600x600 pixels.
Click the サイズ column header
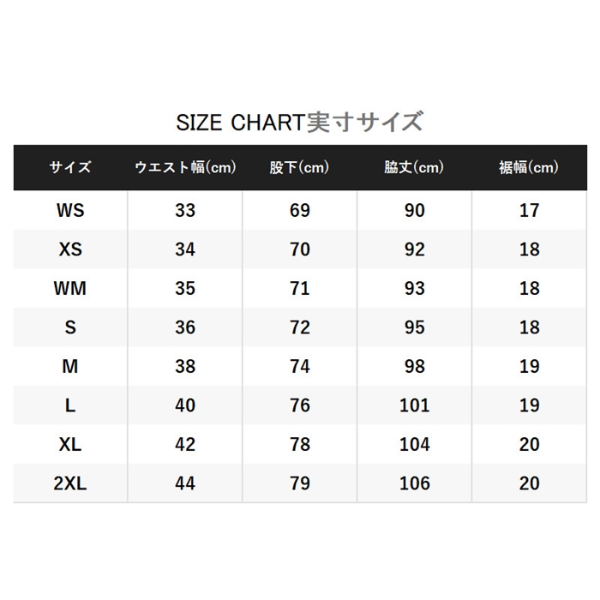click(70, 168)
